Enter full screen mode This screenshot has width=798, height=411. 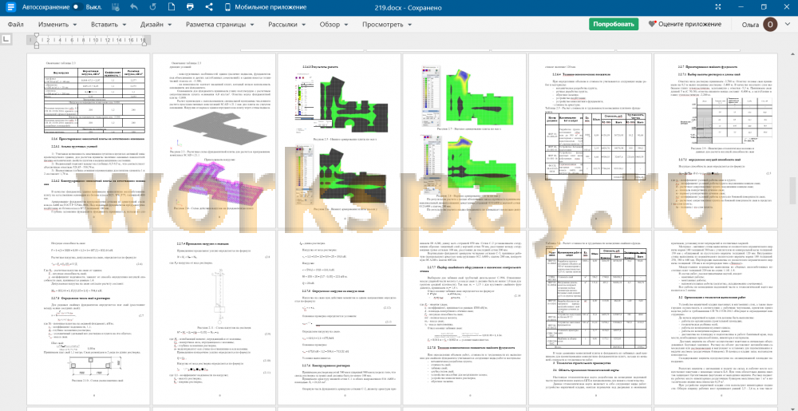tap(718, 7)
